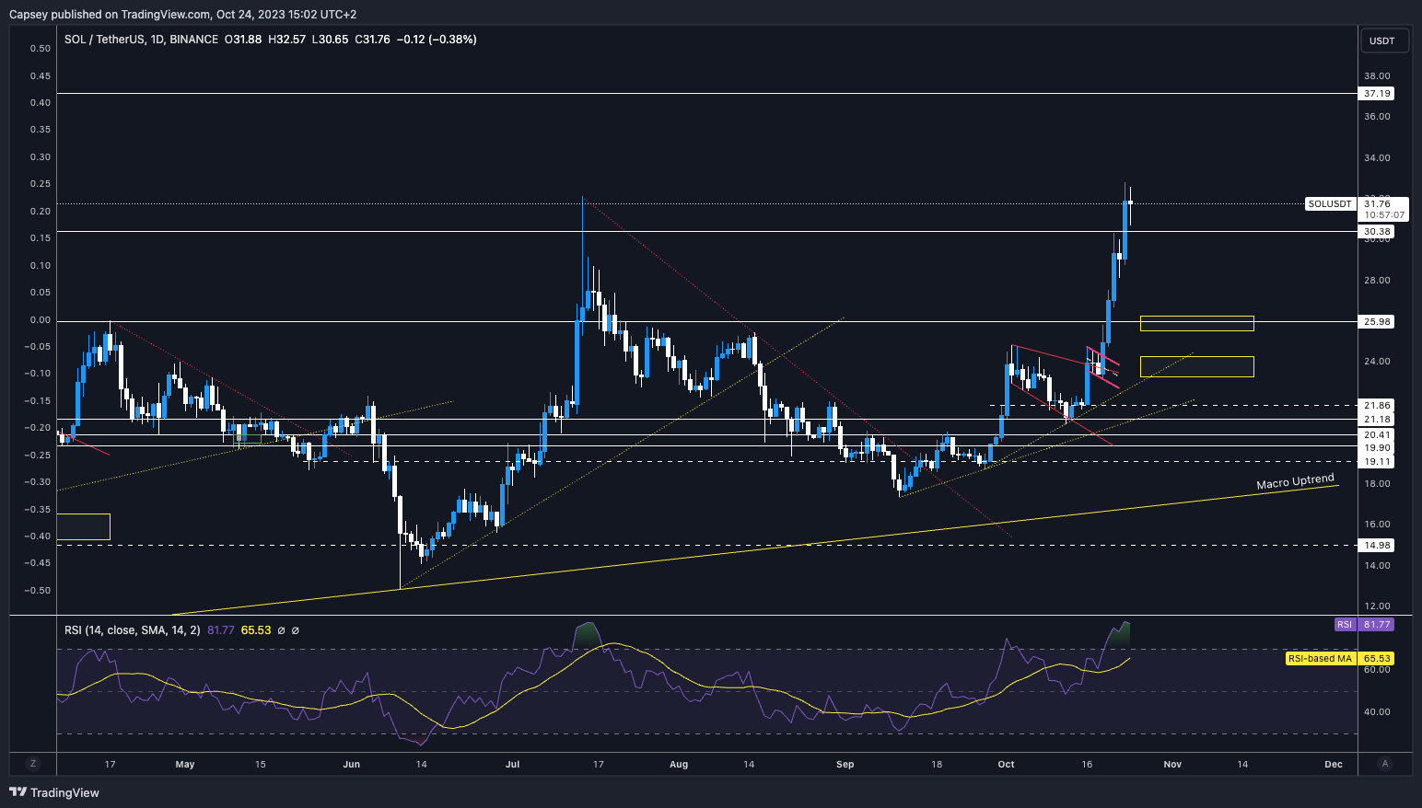This screenshot has height=808, width=1422.
Task: Open the RSI indicator legend title
Action: [132, 630]
